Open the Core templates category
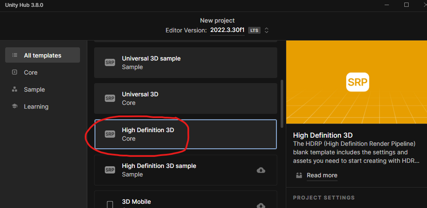 click(30, 72)
